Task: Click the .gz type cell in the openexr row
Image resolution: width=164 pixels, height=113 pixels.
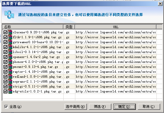Action: 69,57
